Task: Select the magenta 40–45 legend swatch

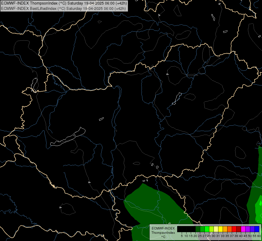Action: 243,229
